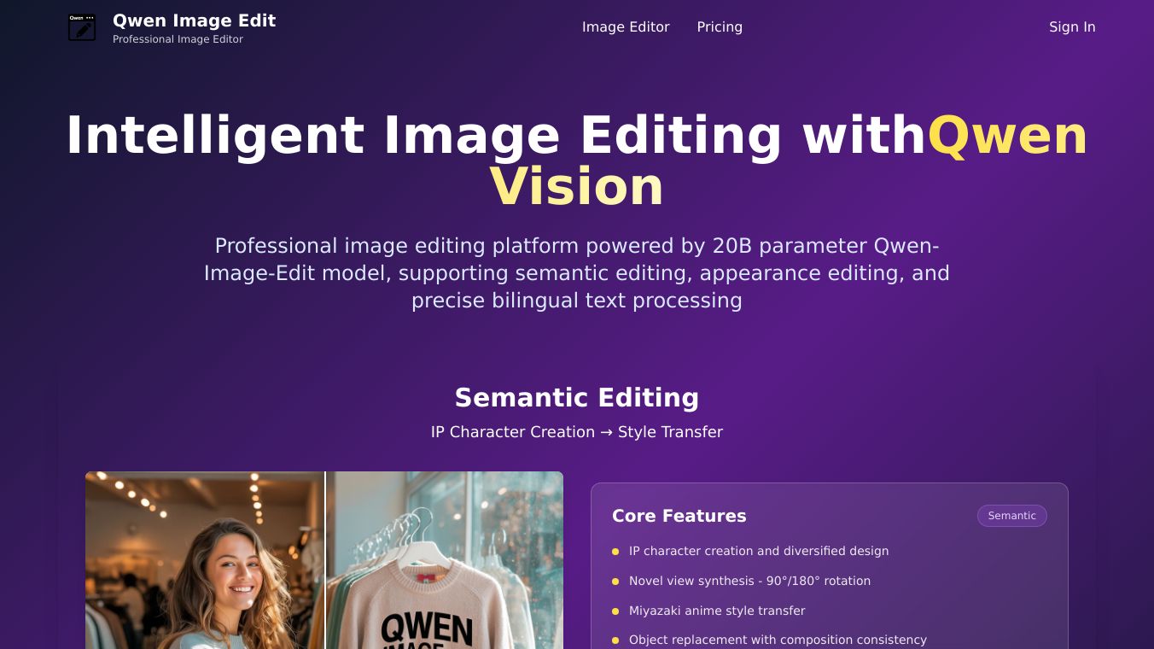
Task: Go to the Pricing page
Action: (720, 27)
